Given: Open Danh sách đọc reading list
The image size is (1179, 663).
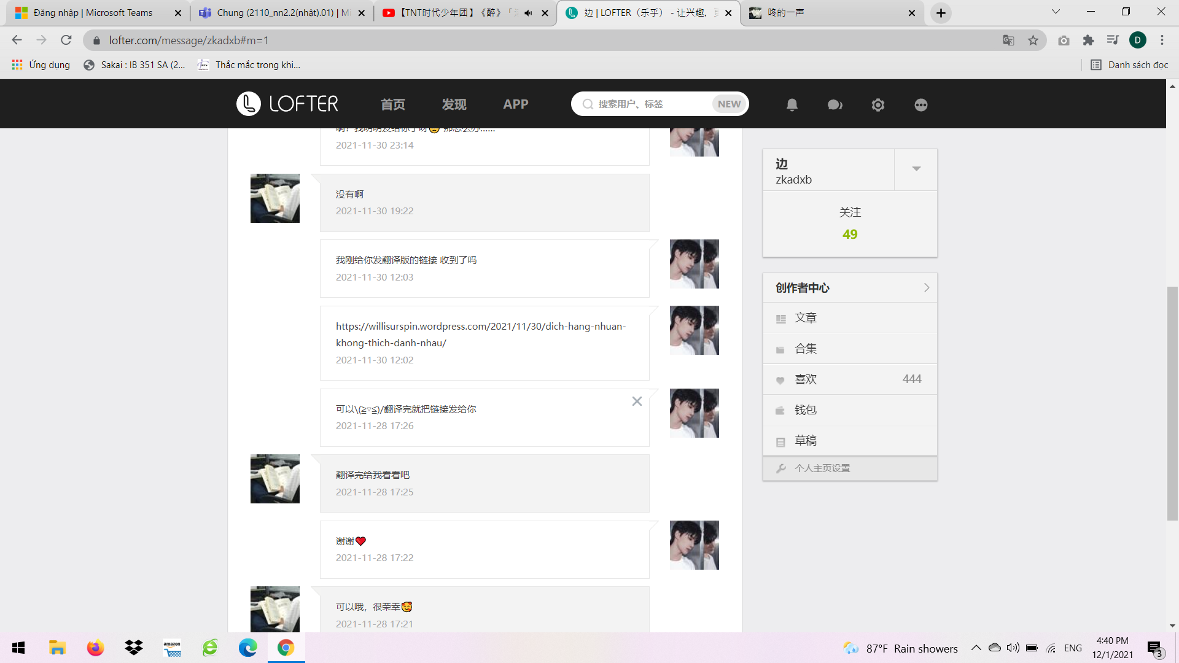Looking at the screenshot, I should (x=1129, y=65).
